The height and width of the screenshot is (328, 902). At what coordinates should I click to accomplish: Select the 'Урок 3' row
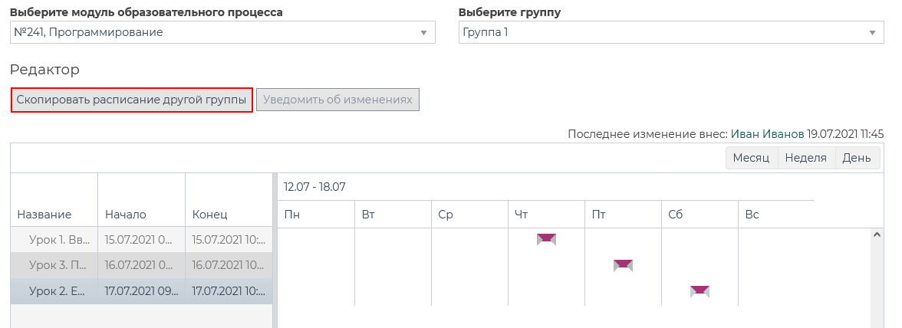click(x=59, y=265)
